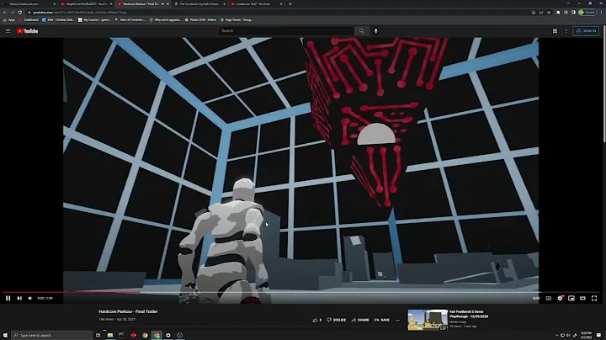Screen dimensions: 606x340
Task: Mute the video volume speaker icon
Action: pos(30,298)
